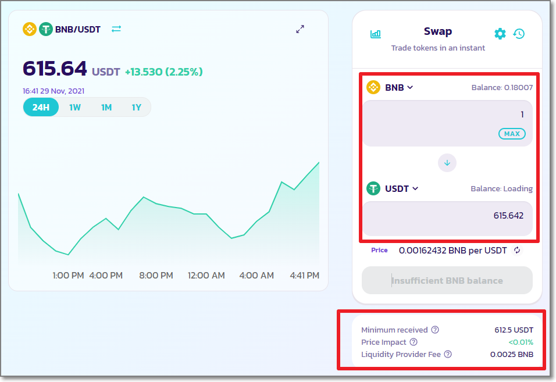
Task: Expand the price chart to fullscreen
Action: pos(300,29)
